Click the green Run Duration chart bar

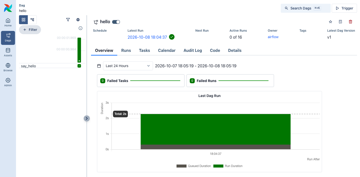pyautogui.click(x=215, y=129)
